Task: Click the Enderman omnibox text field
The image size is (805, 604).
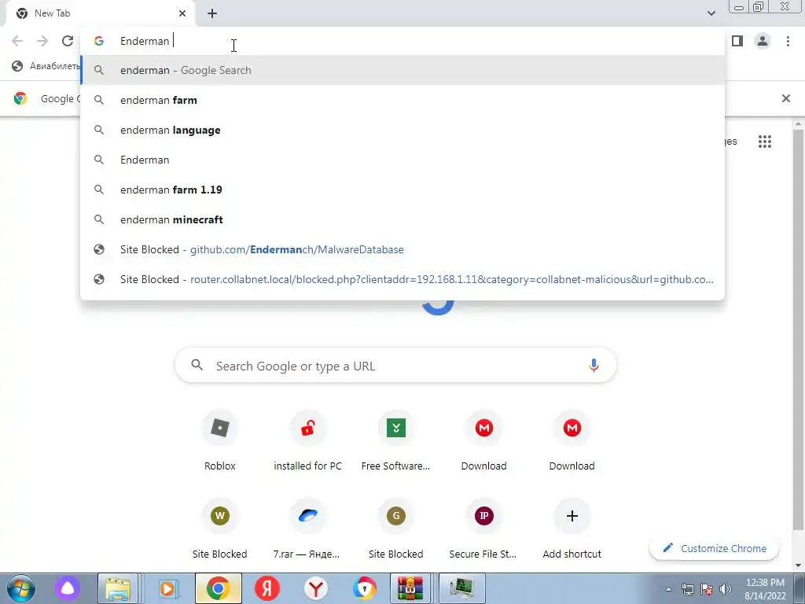Action: tap(402, 41)
